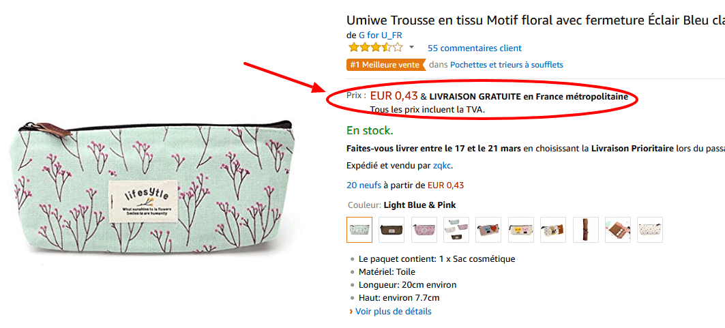725x328 pixels.
Task: Choose the yellow and pink animal pouch swatch
Action: click(x=521, y=230)
